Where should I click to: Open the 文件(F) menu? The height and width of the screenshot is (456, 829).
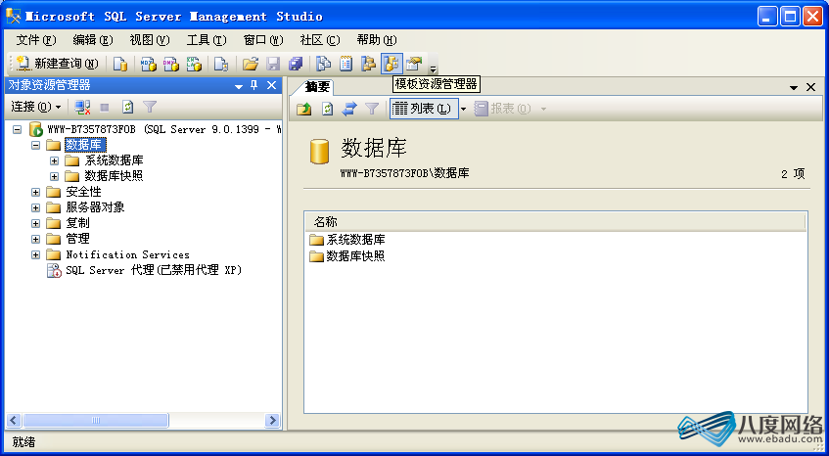click(36, 40)
